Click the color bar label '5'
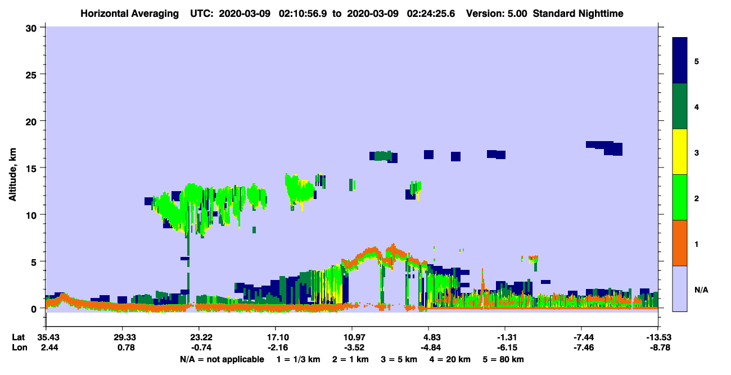 (x=697, y=61)
